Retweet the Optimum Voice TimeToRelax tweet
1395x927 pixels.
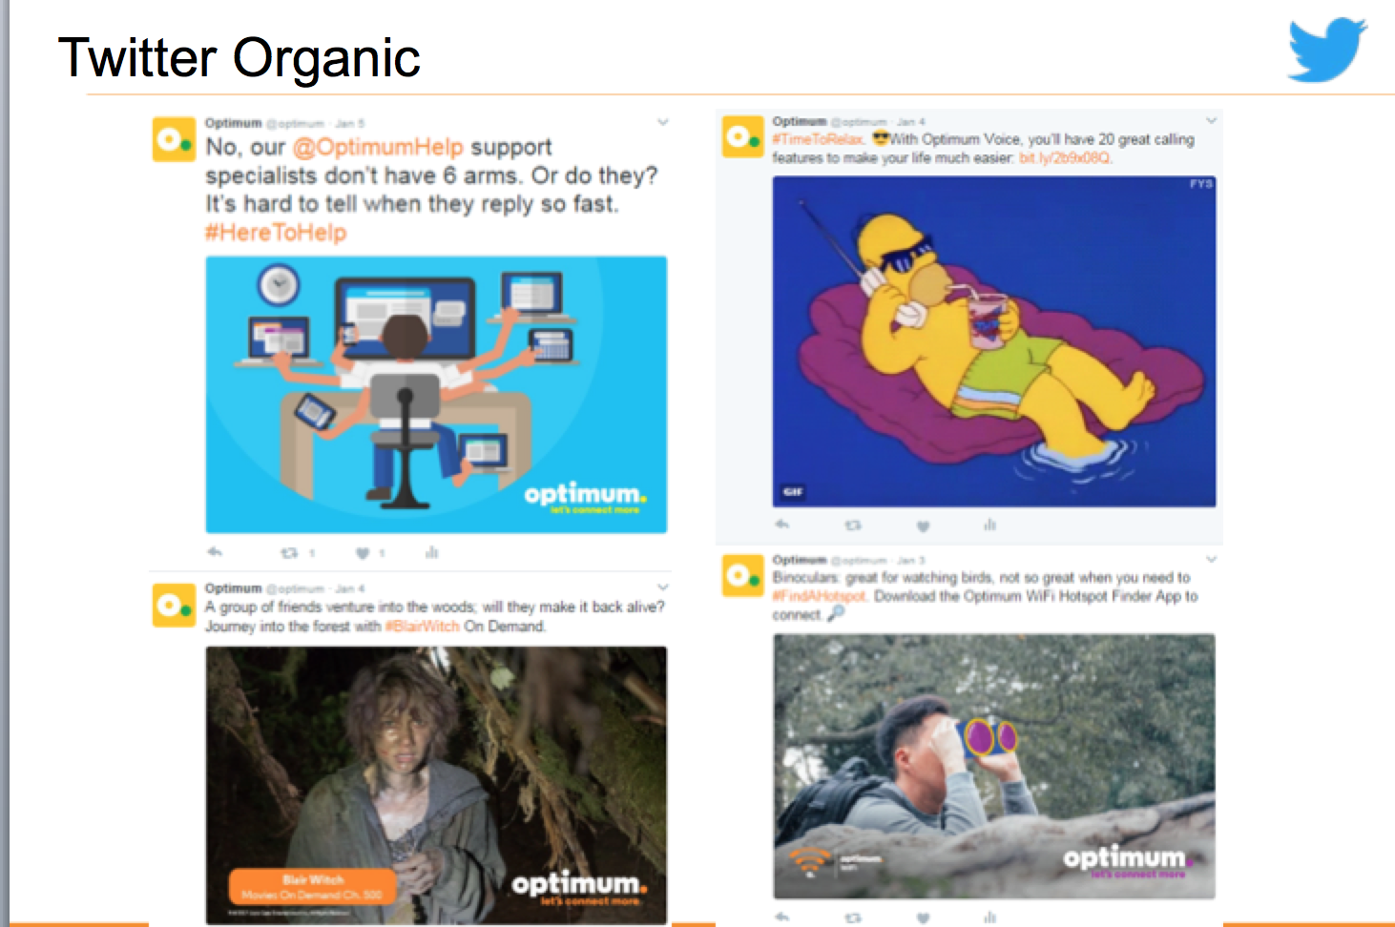pyautogui.click(x=853, y=525)
